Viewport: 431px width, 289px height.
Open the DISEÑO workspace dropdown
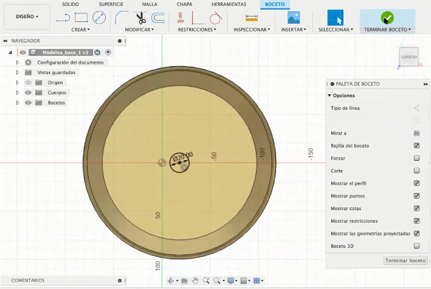pyautogui.click(x=27, y=16)
